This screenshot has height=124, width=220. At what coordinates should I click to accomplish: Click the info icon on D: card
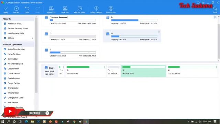point(159,32)
